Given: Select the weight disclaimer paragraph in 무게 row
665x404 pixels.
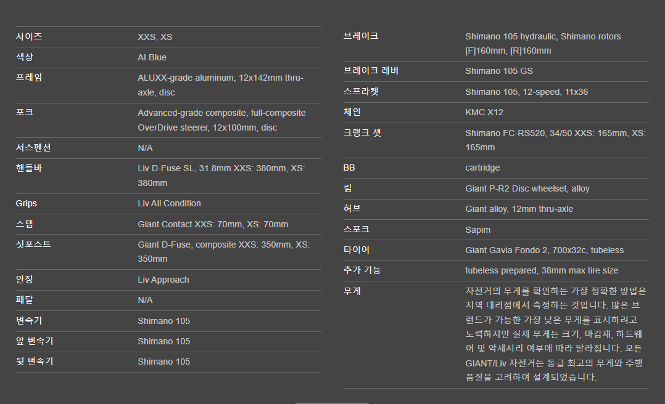Looking at the screenshot, I should pyautogui.click(x=556, y=334).
